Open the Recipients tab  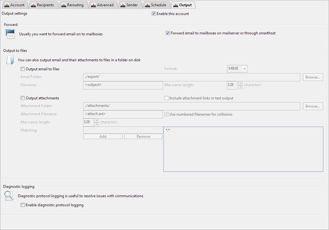[x=42, y=5]
